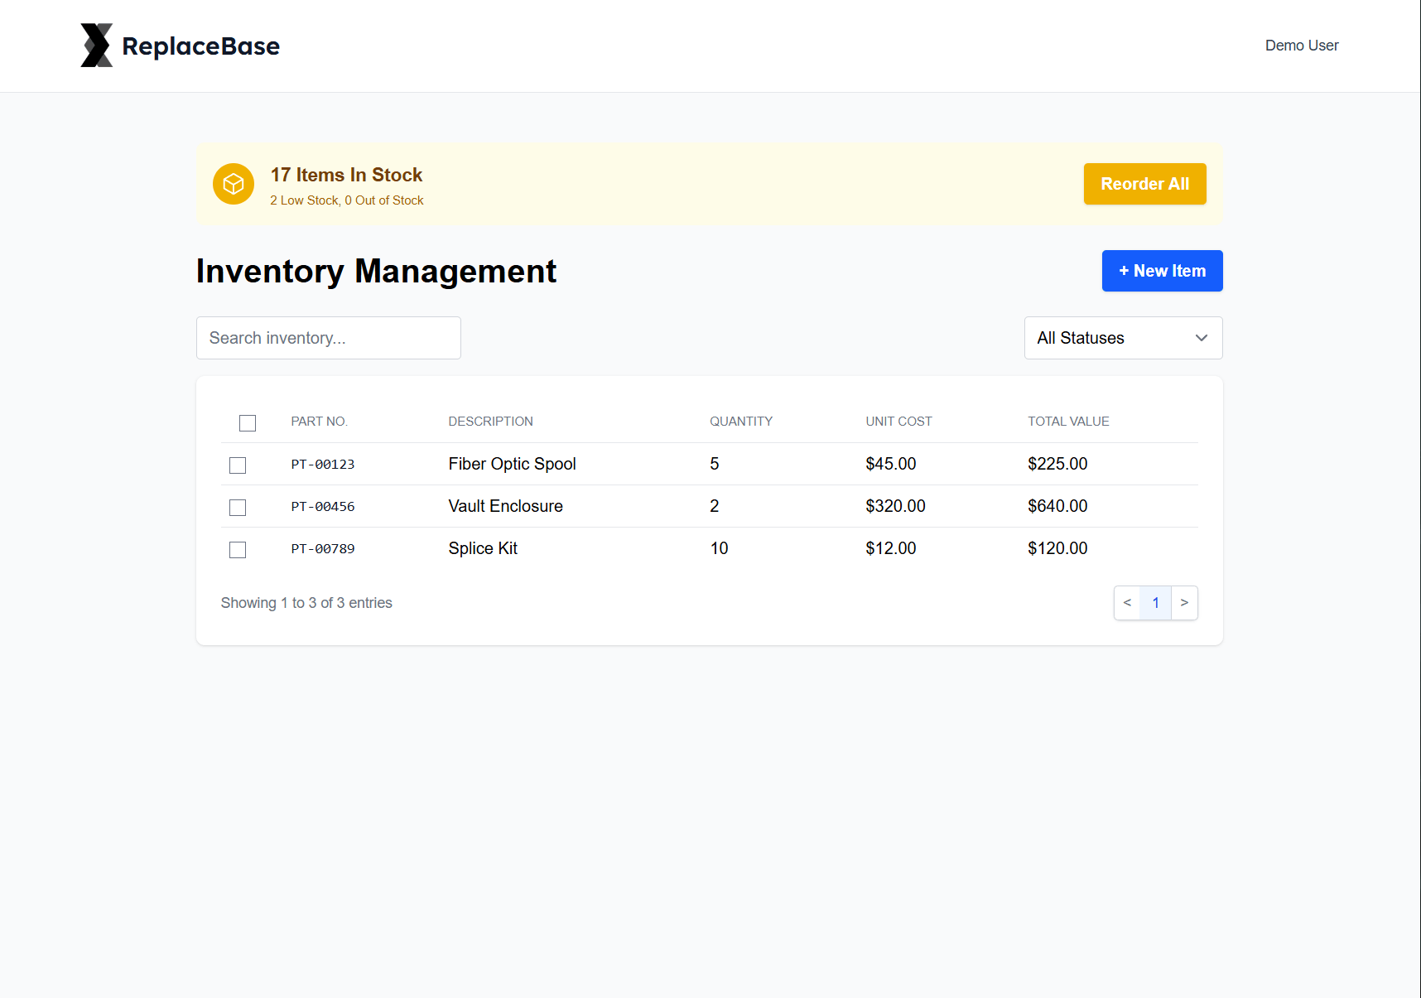Click the next page arrow
The image size is (1421, 998).
click(x=1184, y=603)
